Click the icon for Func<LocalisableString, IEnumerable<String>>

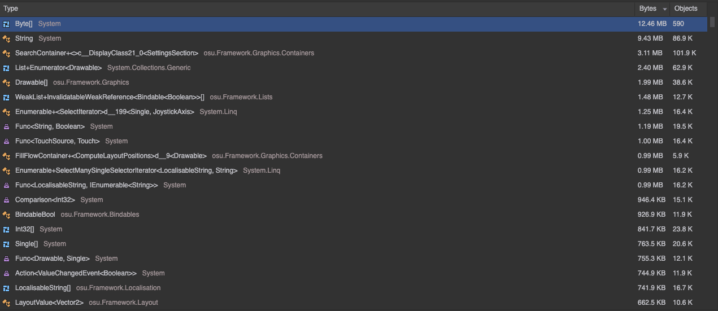pos(6,185)
